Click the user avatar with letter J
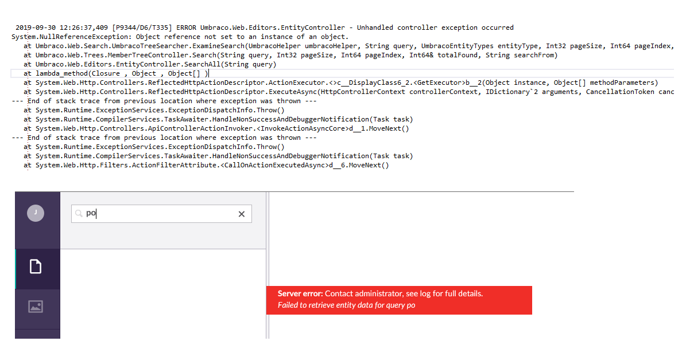 point(36,213)
